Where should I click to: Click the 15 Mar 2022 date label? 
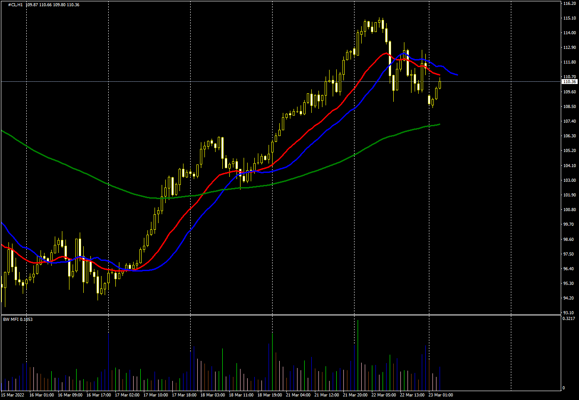tap(12, 395)
